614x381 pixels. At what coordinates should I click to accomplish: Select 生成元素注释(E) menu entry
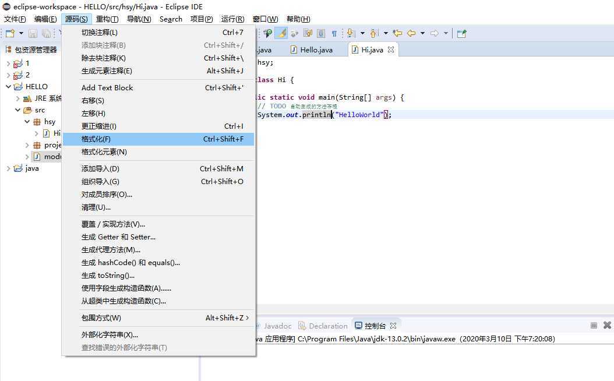coord(158,71)
